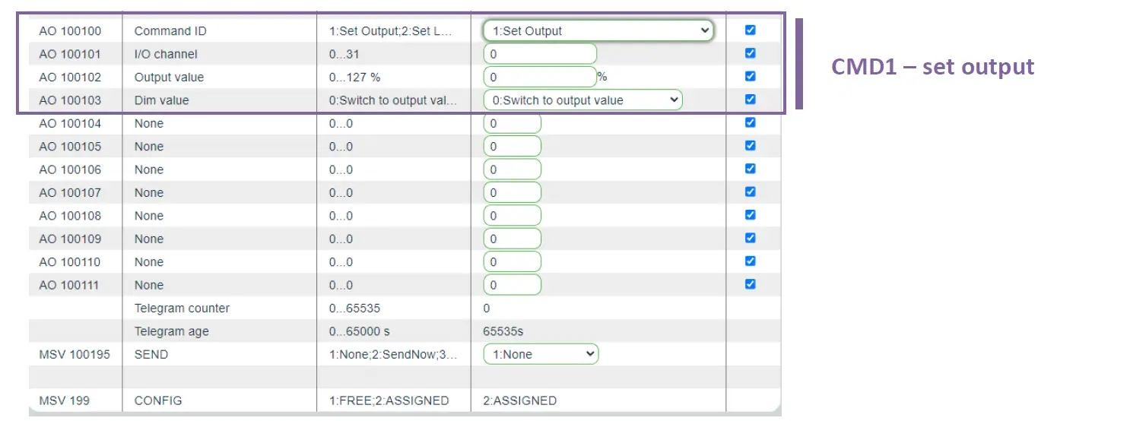Image resolution: width=1130 pixels, height=421 pixels.
Task: Toggle the AO 100101 I/O channel checkbox
Action: (751, 53)
